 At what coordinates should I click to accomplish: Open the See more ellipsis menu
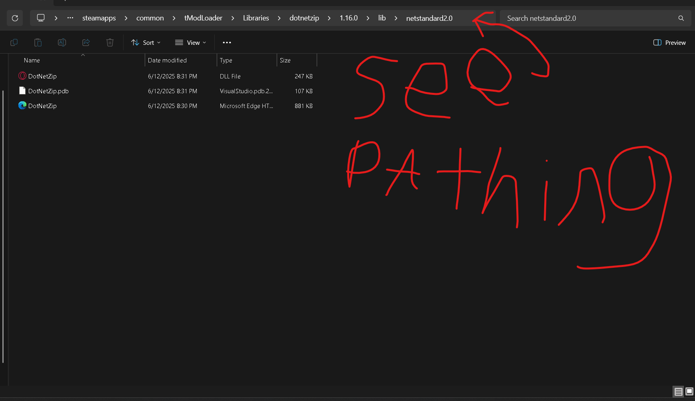227,42
